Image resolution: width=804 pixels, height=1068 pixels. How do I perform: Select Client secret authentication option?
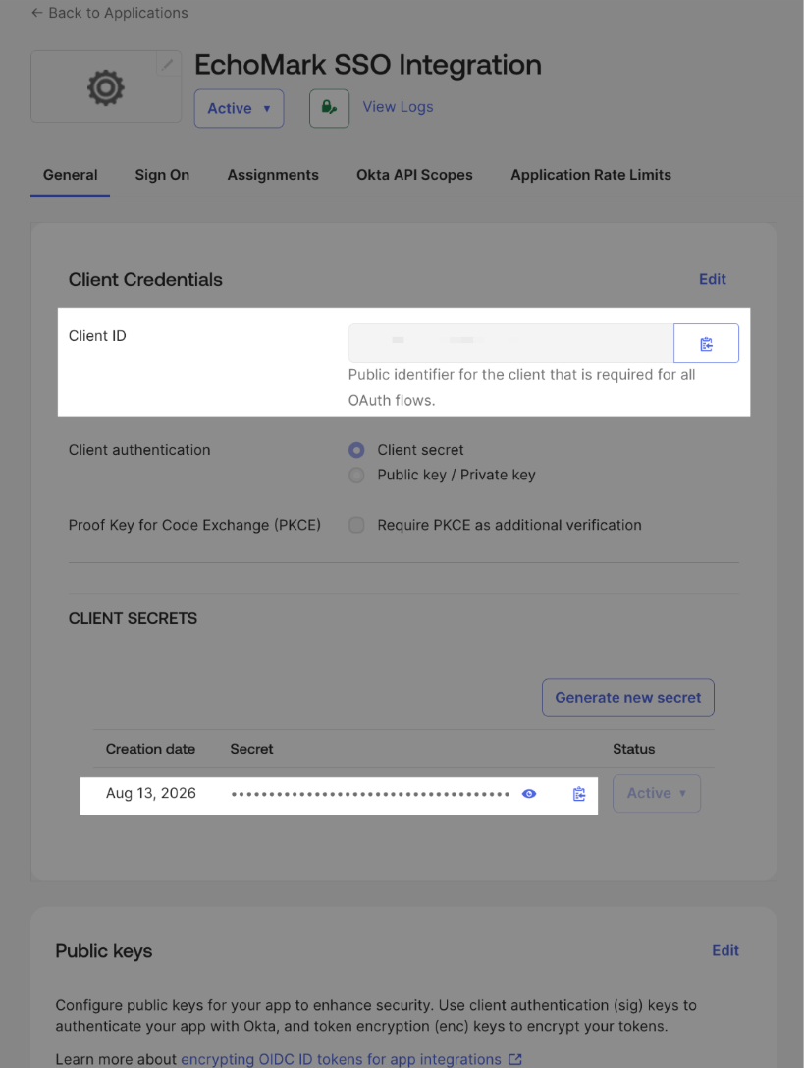click(x=356, y=450)
